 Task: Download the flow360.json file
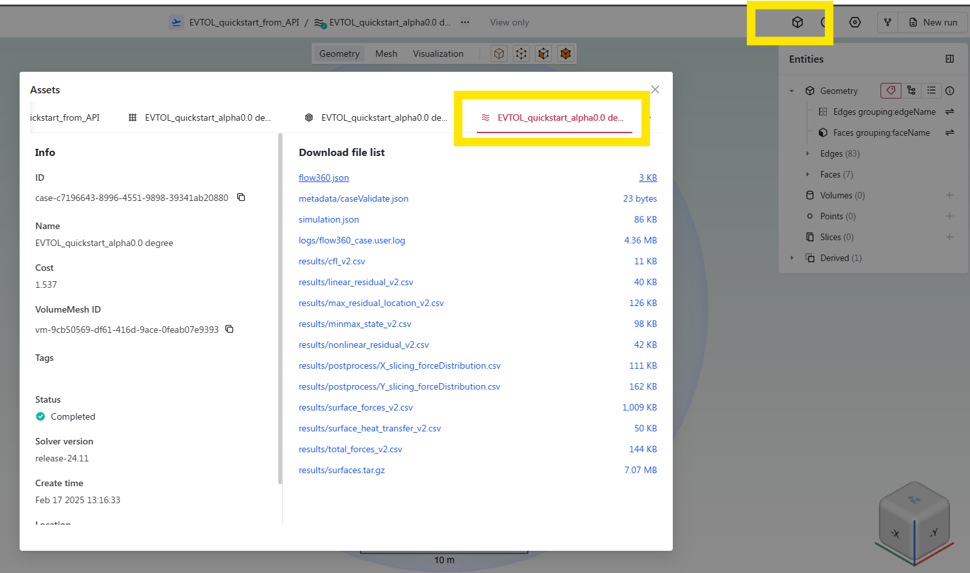(x=323, y=178)
